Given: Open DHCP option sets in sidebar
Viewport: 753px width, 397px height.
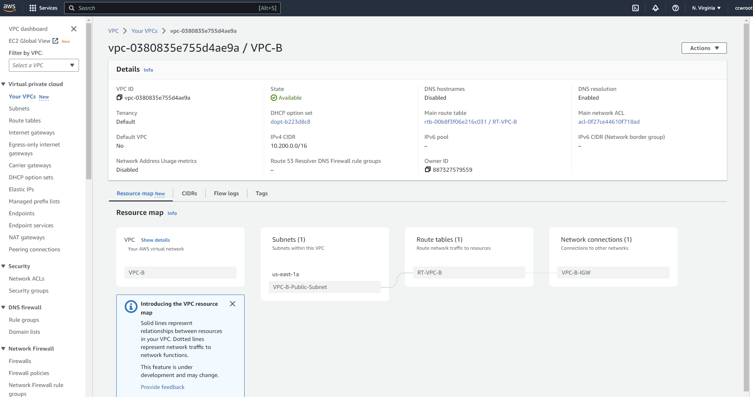Looking at the screenshot, I should (31, 177).
